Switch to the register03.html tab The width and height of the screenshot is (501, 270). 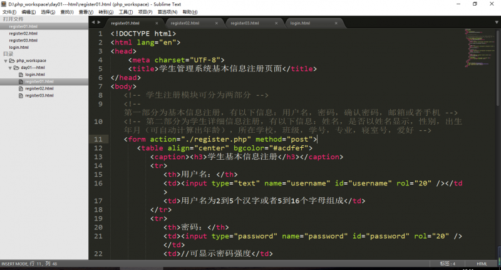244,23
